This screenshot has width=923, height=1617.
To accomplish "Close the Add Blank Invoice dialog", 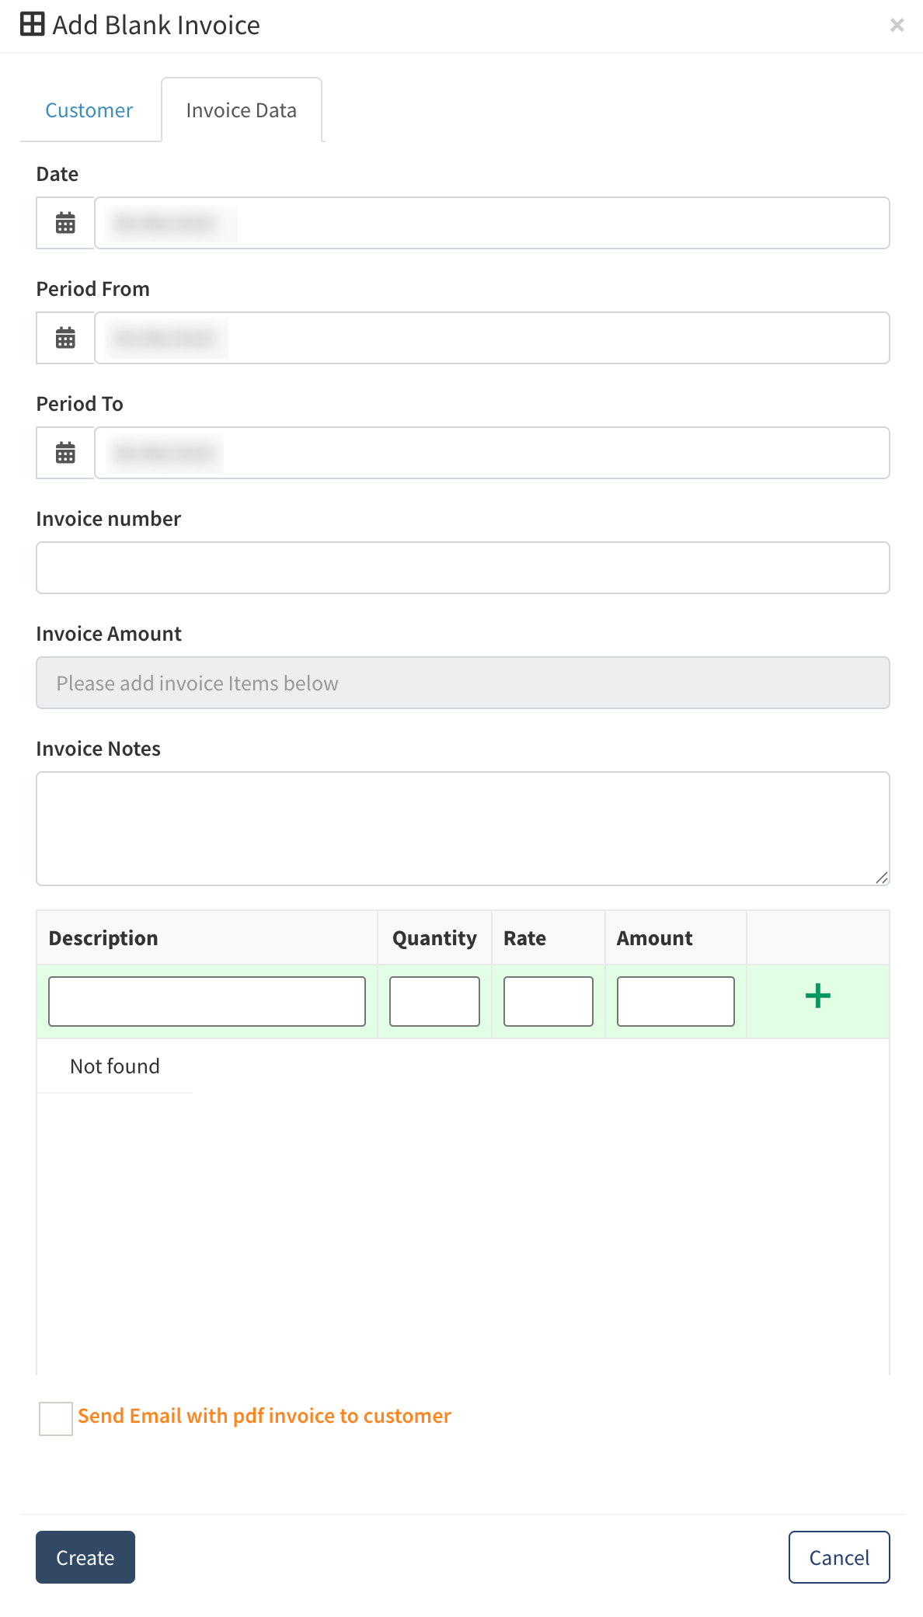I will [897, 26].
